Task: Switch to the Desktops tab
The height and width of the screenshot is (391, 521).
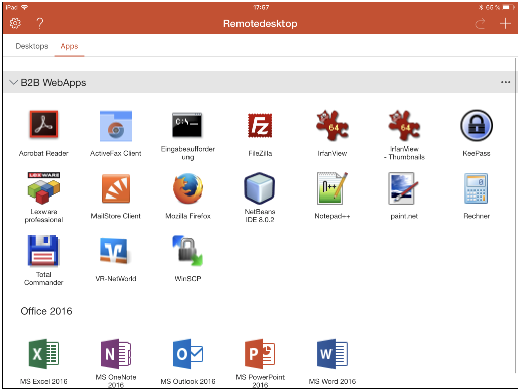Action: tap(32, 46)
